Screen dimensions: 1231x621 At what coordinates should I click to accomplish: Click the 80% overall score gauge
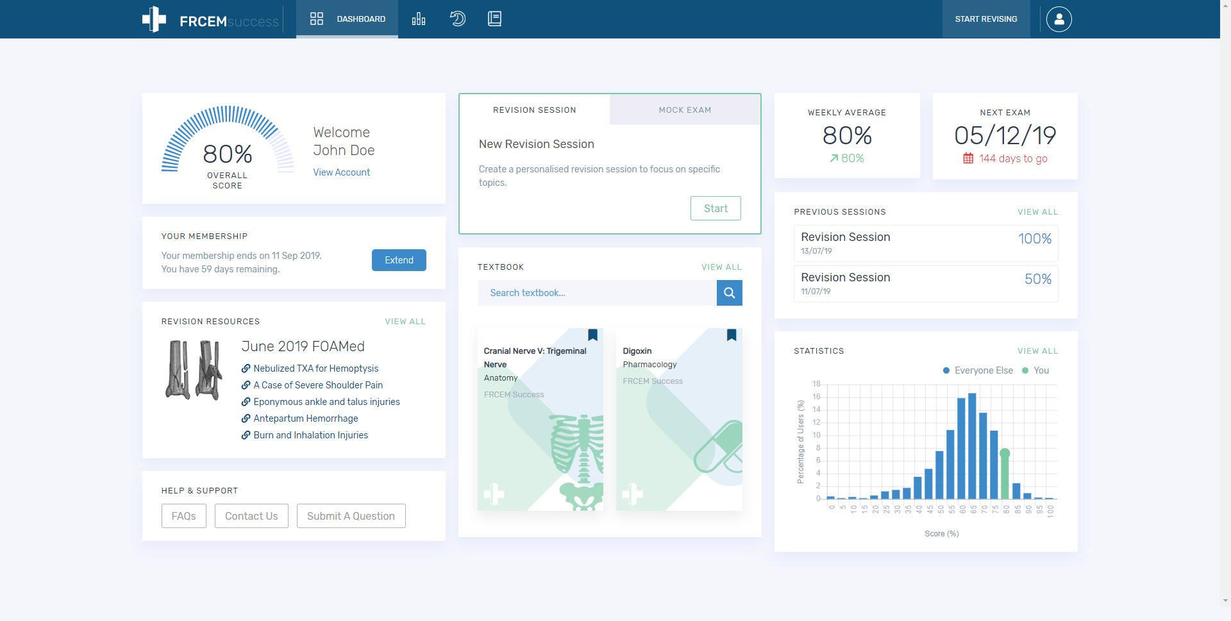click(x=228, y=147)
